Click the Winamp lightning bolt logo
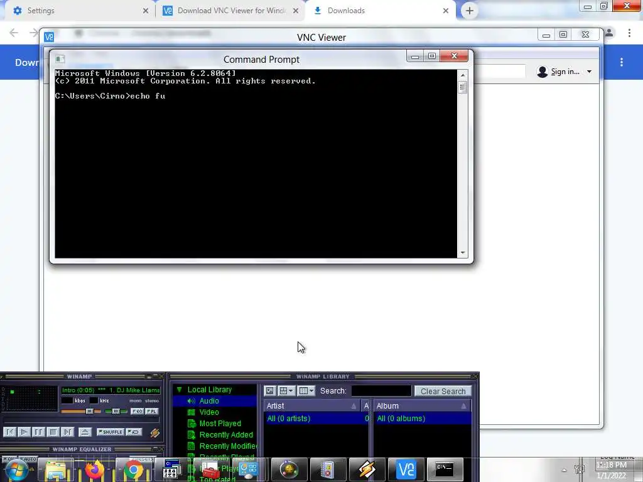This screenshot has height=482, width=643. 155,432
